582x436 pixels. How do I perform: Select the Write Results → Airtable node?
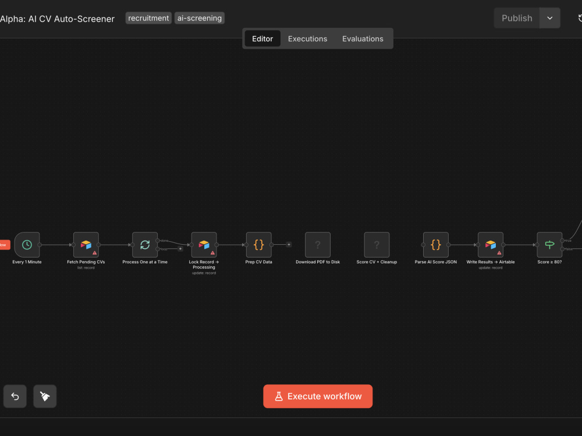coord(491,245)
